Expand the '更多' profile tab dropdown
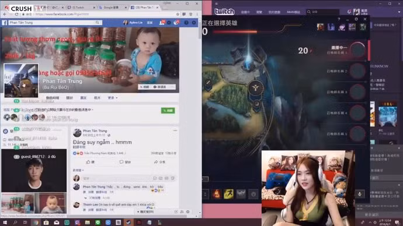The width and height of the screenshot is (403, 226). [x=113, y=98]
